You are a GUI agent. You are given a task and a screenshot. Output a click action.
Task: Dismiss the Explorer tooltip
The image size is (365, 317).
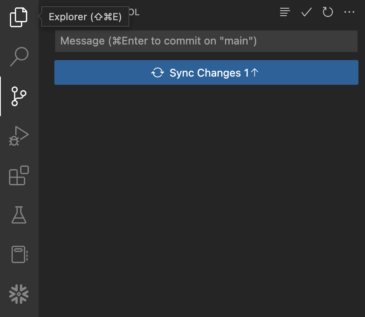click(x=85, y=17)
